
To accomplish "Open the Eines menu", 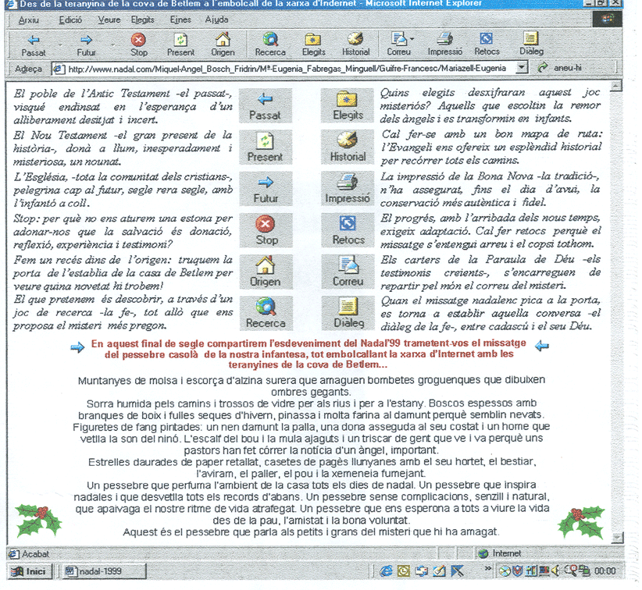I will [180, 20].
